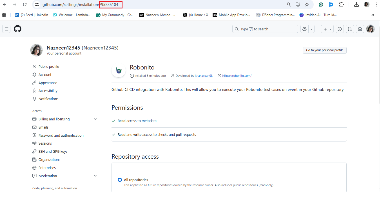Open DZone: Programmin... bookmark
381x200 pixels.
pyautogui.click(x=275, y=15)
